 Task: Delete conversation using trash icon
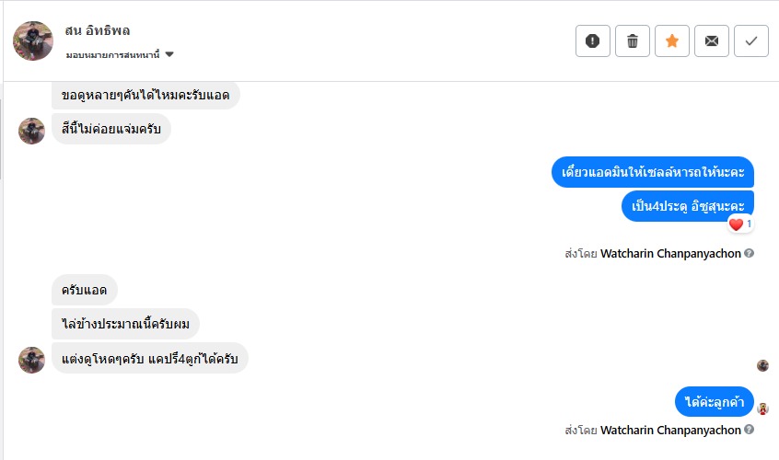coord(633,40)
